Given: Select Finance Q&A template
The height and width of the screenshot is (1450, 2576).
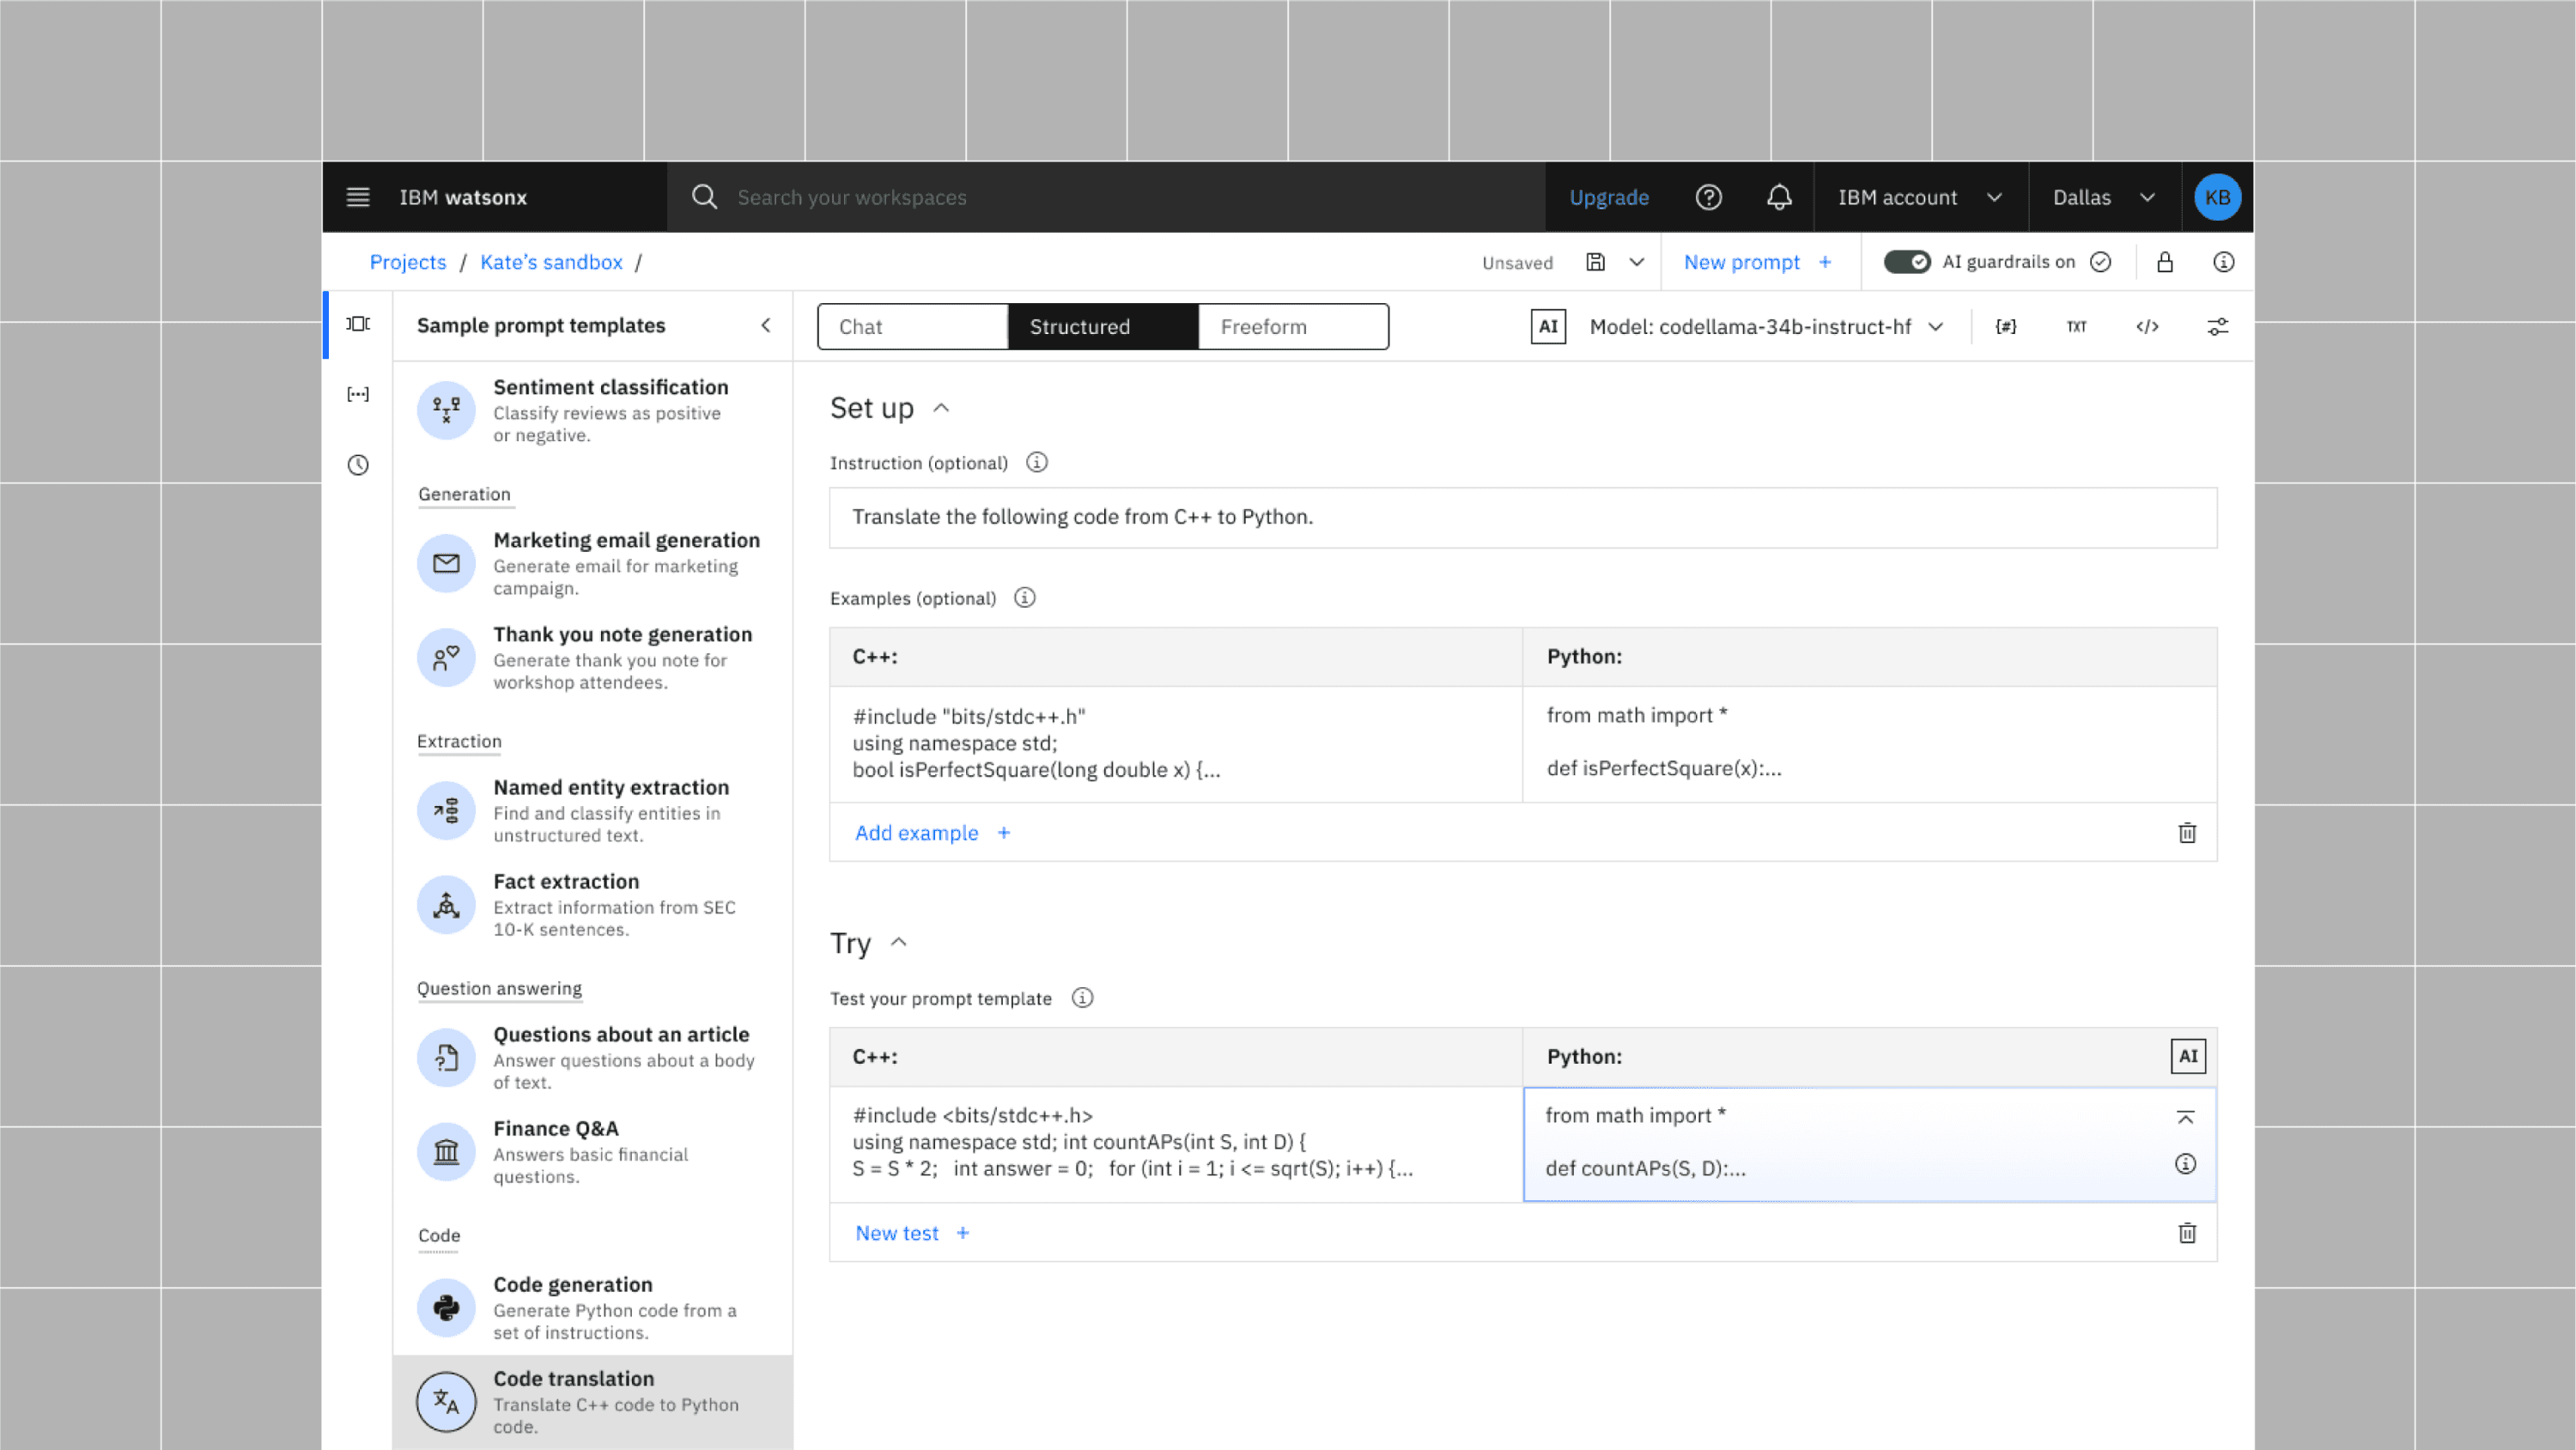Looking at the screenshot, I should pyautogui.click(x=593, y=1152).
